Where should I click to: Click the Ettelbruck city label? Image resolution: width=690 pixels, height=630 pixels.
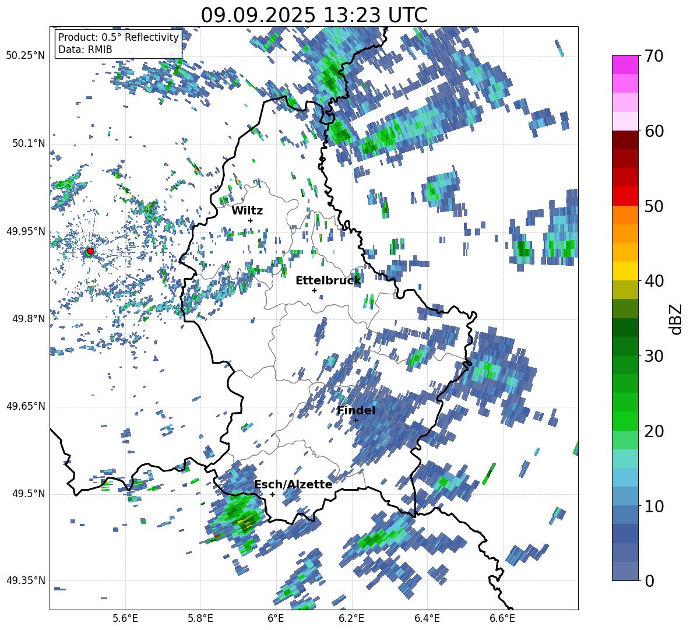tap(328, 281)
